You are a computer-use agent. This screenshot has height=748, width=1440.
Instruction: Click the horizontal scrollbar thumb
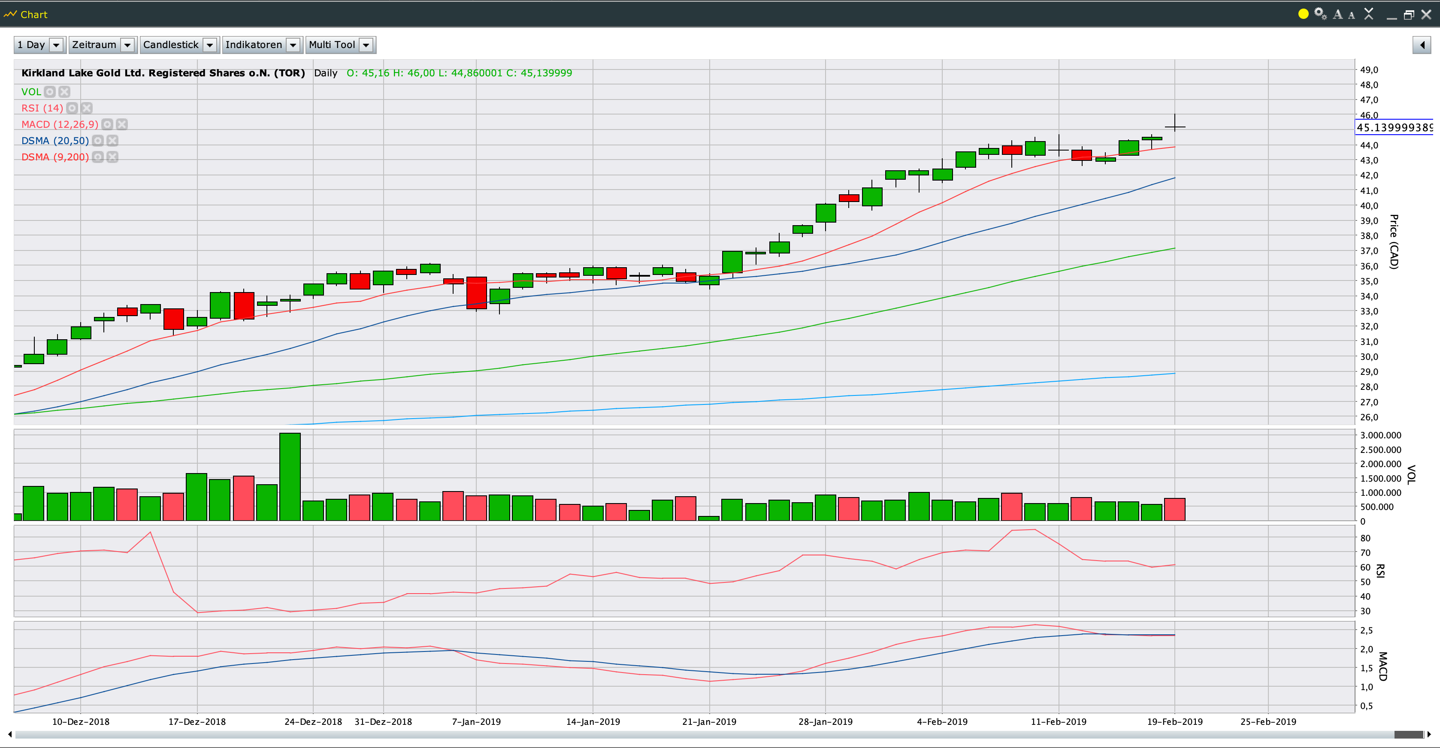click(x=1408, y=734)
